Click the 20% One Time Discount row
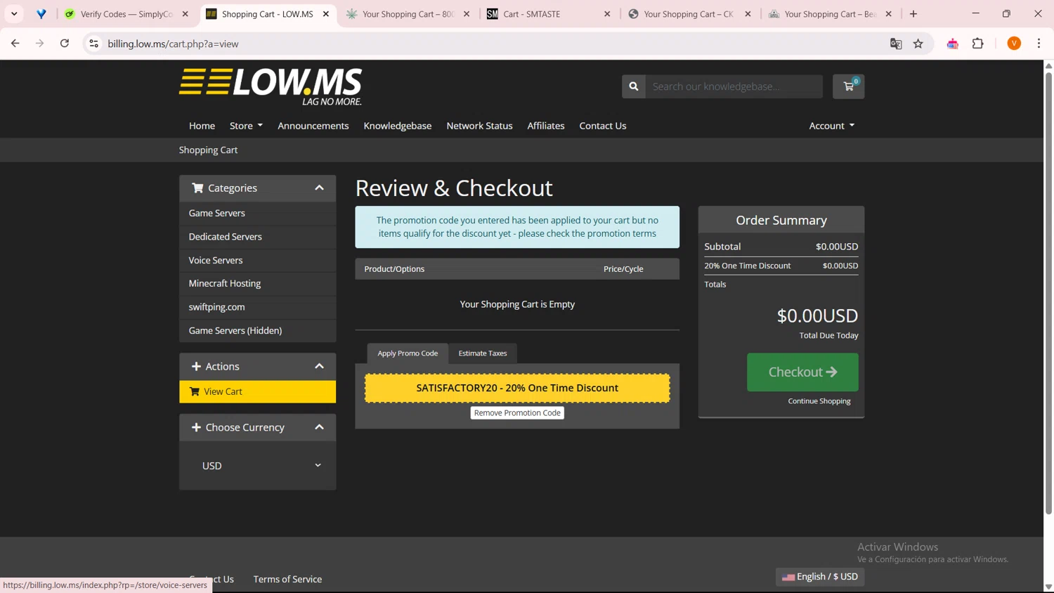The width and height of the screenshot is (1054, 593). click(x=781, y=266)
